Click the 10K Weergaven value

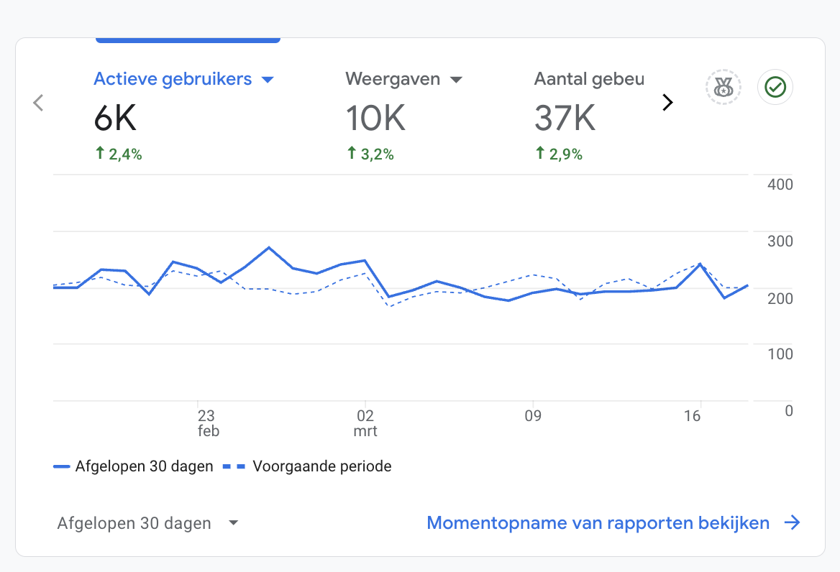tap(375, 119)
